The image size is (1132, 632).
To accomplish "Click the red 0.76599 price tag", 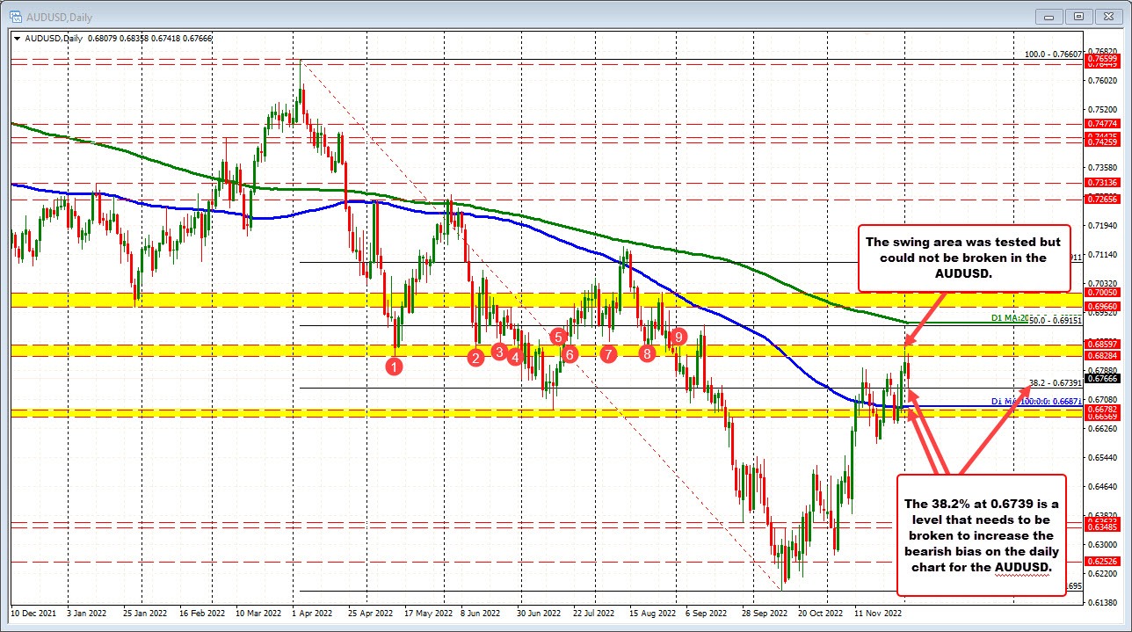I will pyautogui.click(x=1101, y=57).
